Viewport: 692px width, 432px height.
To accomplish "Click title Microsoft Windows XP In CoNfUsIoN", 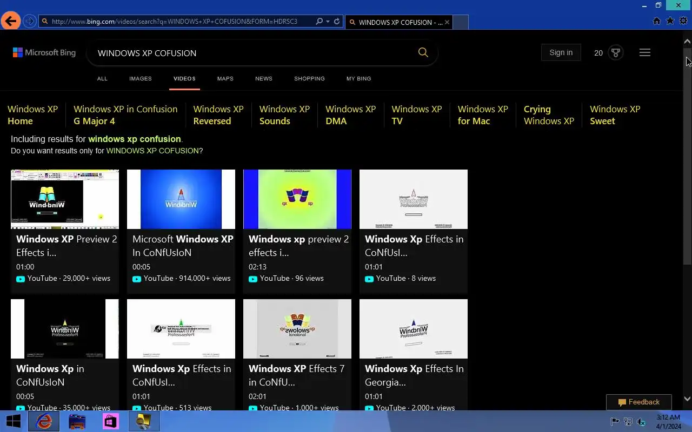I will point(183,246).
